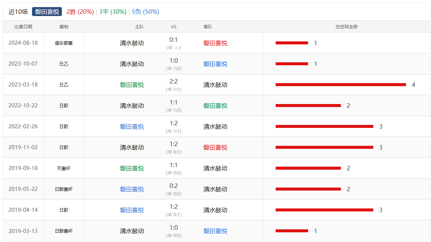Click the 客队 column header
This screenshot has width=431, height=242.
(x=208, y=27)
